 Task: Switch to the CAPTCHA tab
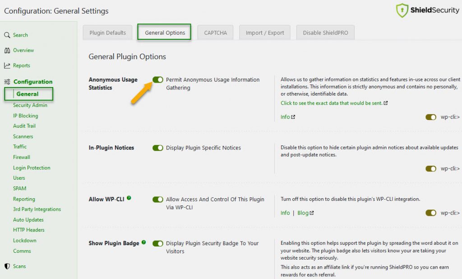click(216, 33)
